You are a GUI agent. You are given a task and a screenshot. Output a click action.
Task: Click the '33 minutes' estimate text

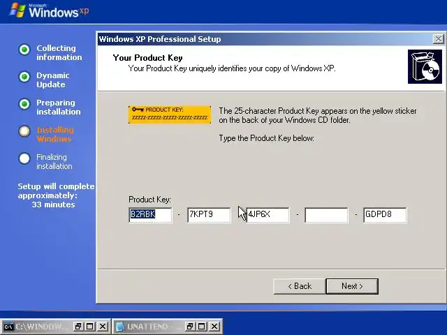[x=53, y=204]
